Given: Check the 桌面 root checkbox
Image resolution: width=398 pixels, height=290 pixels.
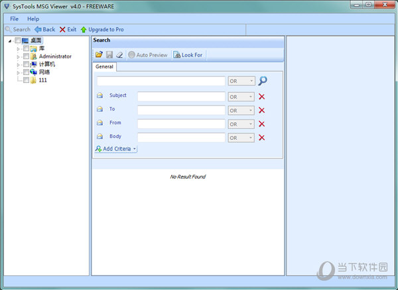Looking at the screenshot, I should (17, 40).
